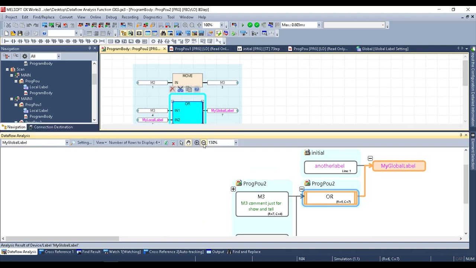Click the first green checkmark convert icon

(250, 25)
